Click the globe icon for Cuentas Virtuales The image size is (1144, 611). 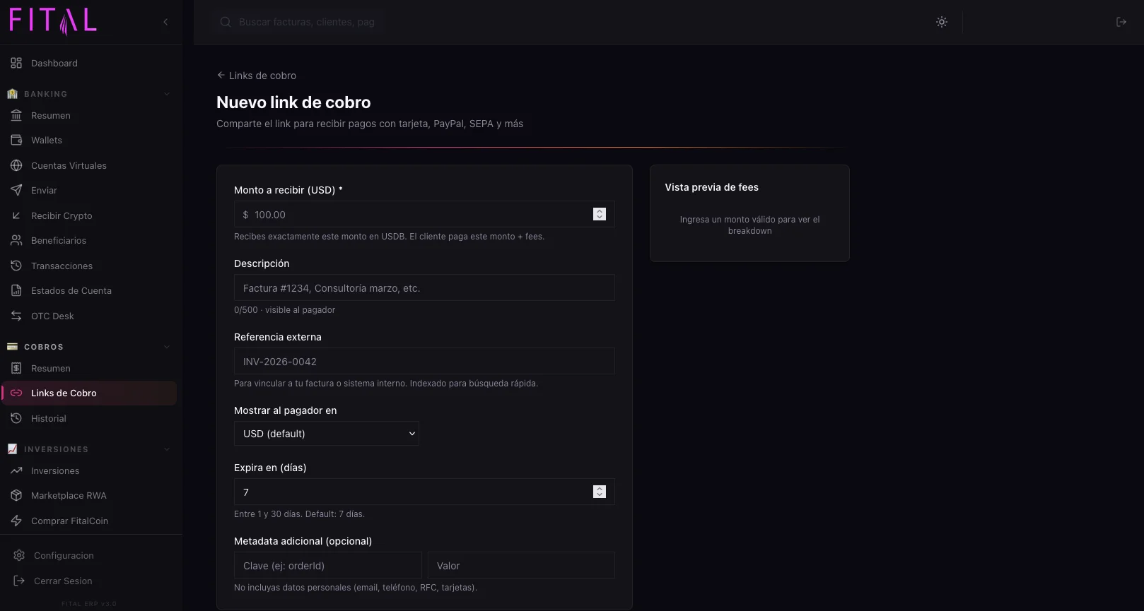click(x=16, y=165)
